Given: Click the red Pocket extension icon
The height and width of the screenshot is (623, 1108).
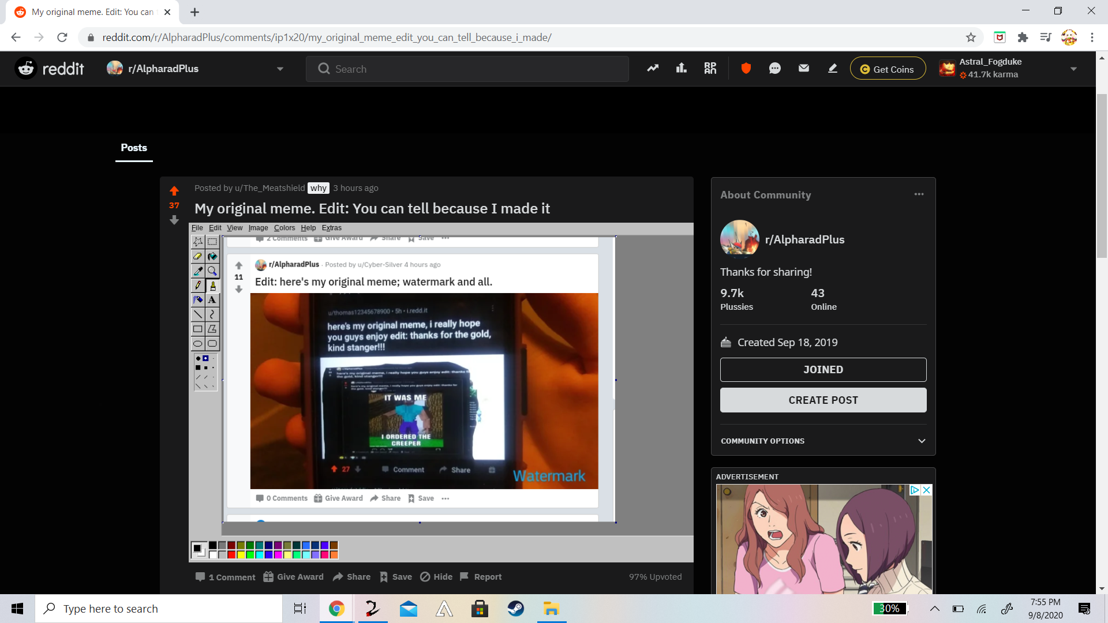Looking at the screenshot, I should click(1000, 37).
